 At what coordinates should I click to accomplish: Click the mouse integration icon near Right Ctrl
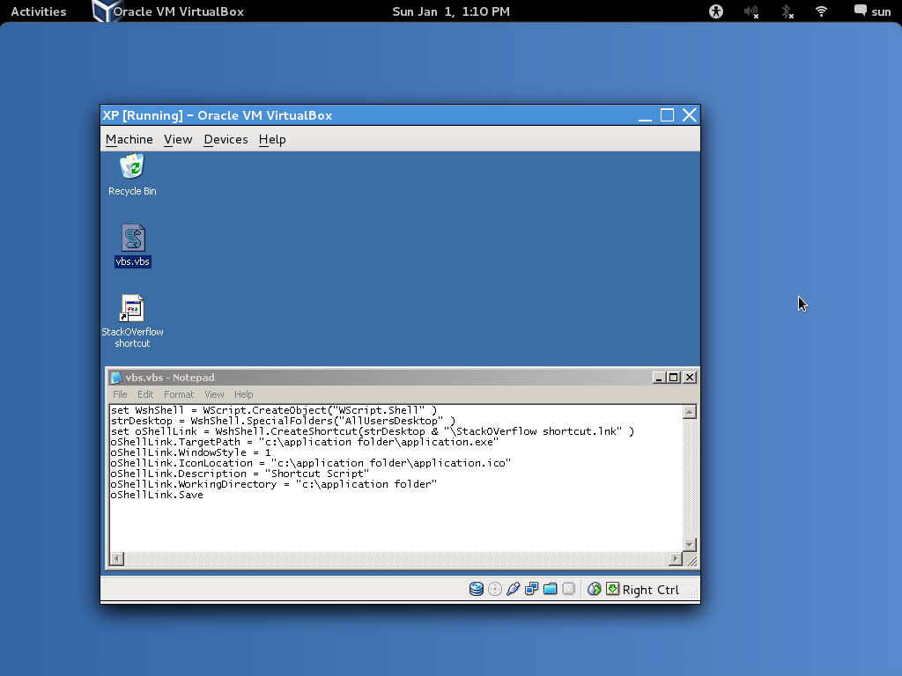pos(612,589)
